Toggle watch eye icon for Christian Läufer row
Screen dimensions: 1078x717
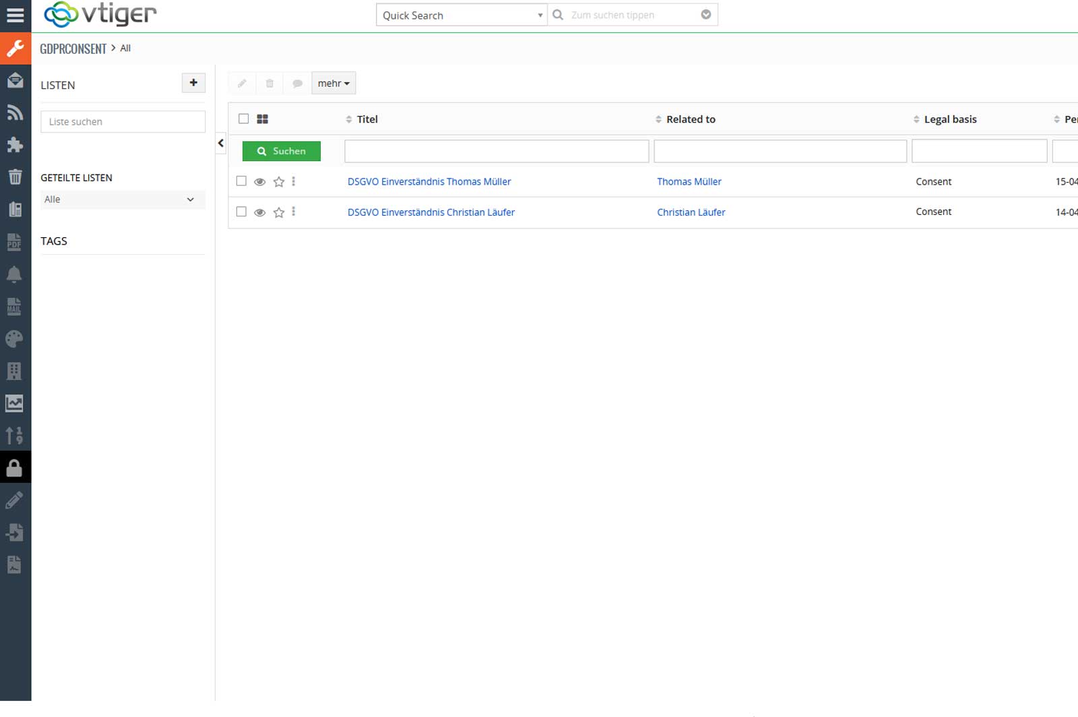click(x=259, y=212)
